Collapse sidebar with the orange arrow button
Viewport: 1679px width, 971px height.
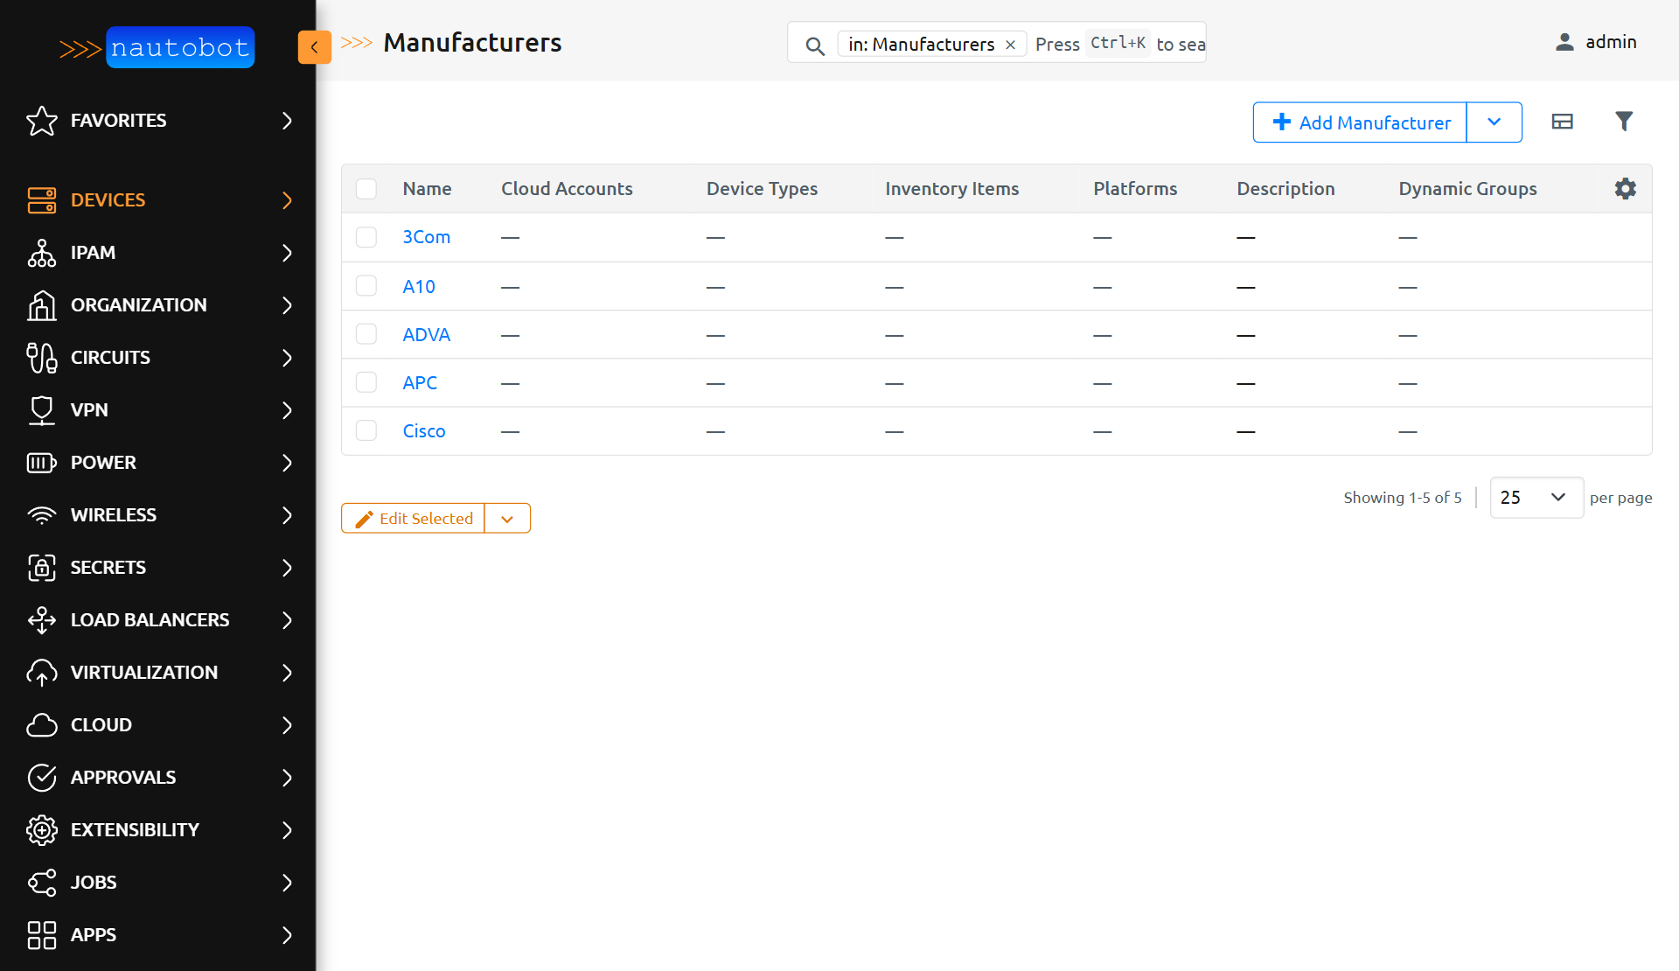pos(314,47)
